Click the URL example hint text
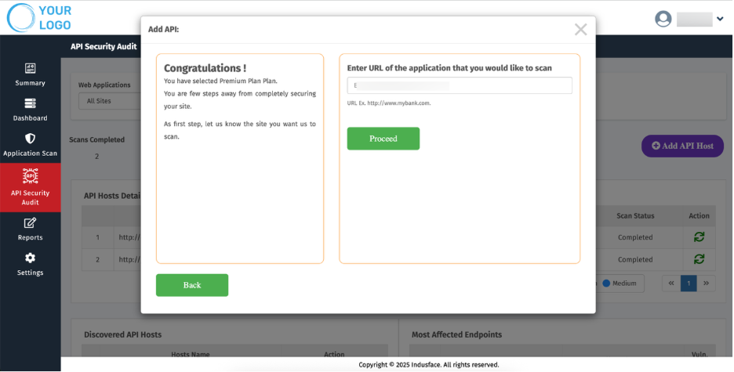The height and width of the screenshot is (372, 734). pyautogui.click(x=388, y=103)
